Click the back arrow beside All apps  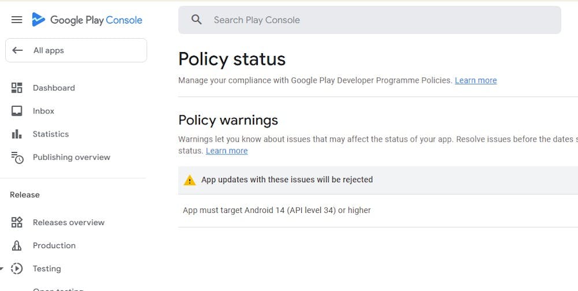[x=17, y=50]
